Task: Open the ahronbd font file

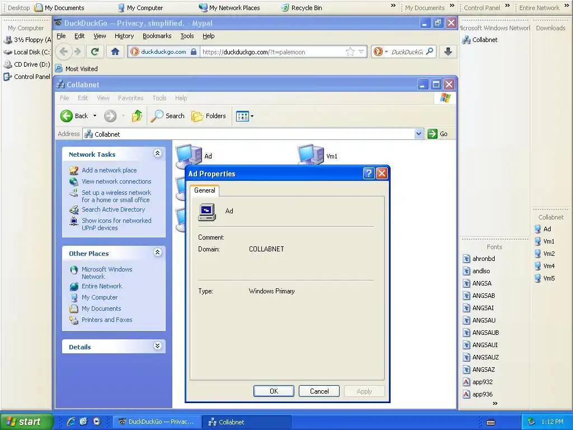Action: click(x=479, y=259)
